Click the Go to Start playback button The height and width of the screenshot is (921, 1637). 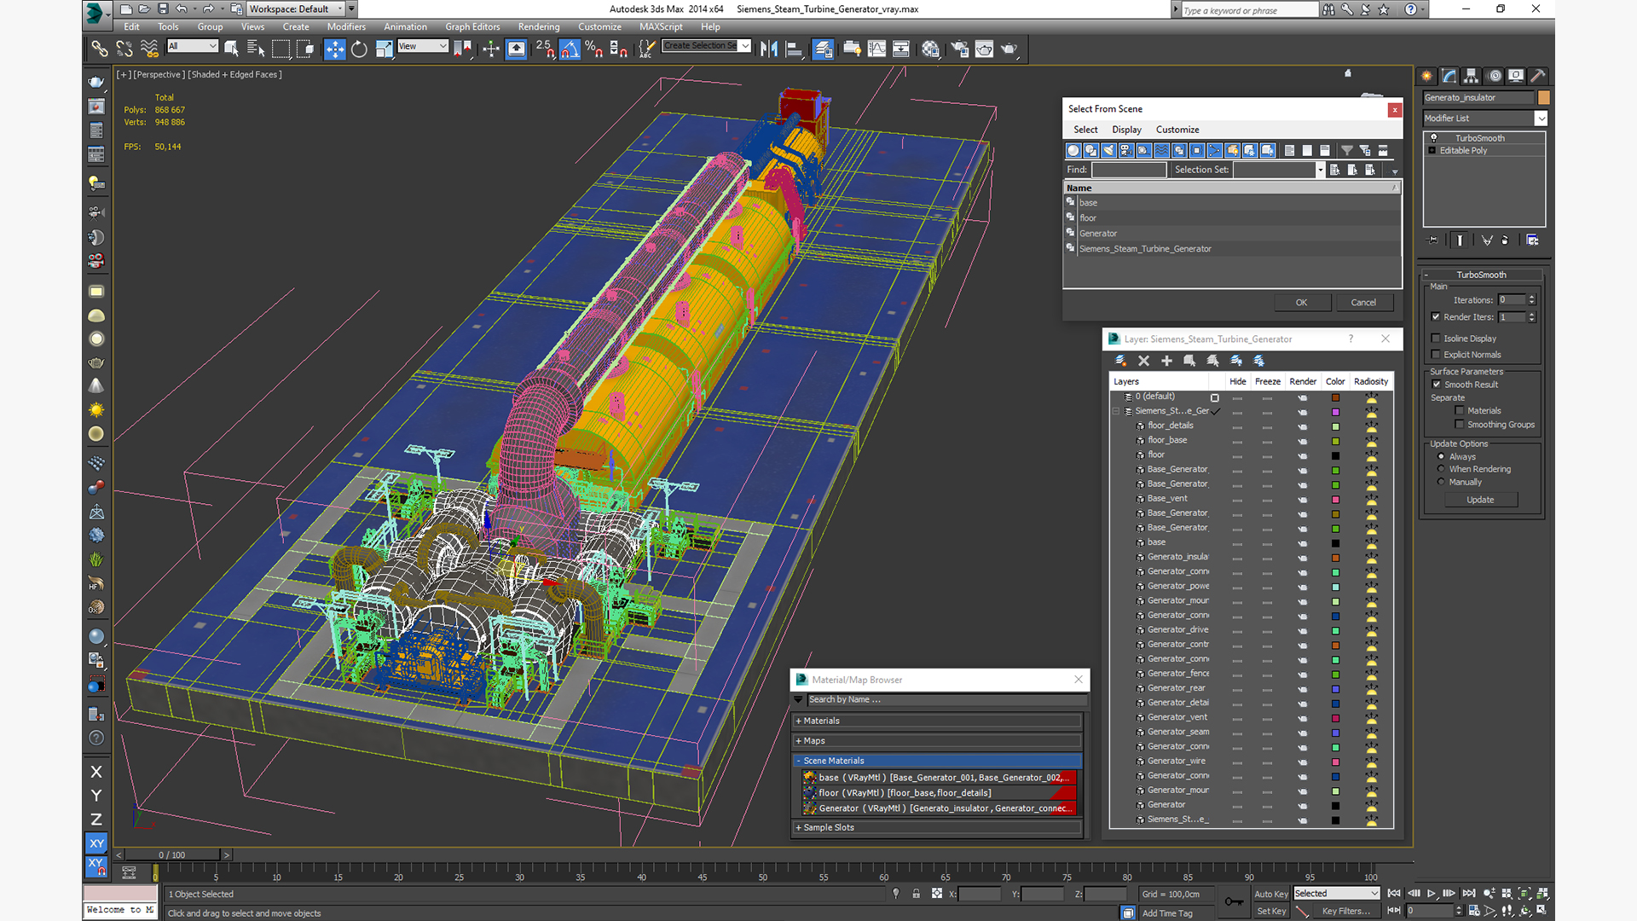[x=1394, y=893]
